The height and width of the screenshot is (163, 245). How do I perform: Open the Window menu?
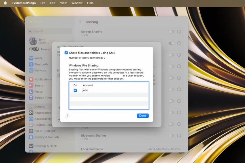pos(77,3)
